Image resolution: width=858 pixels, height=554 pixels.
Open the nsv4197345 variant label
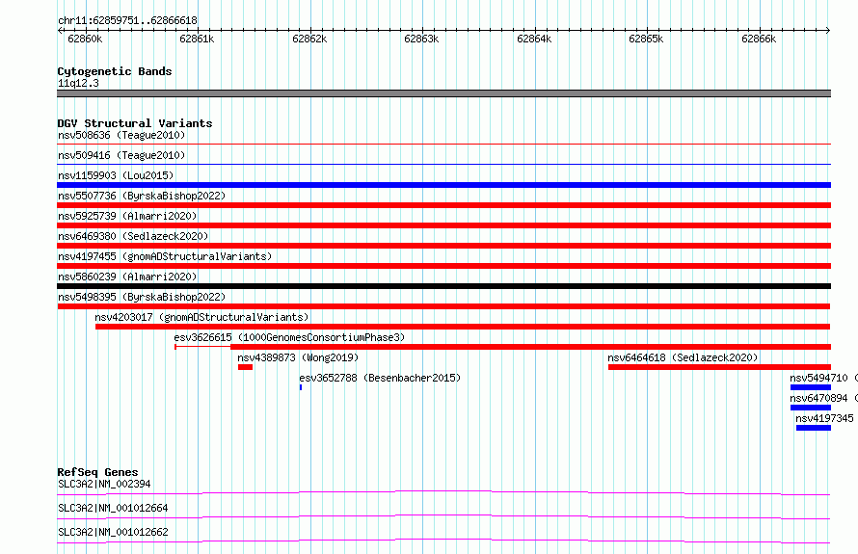pos(824,418)
